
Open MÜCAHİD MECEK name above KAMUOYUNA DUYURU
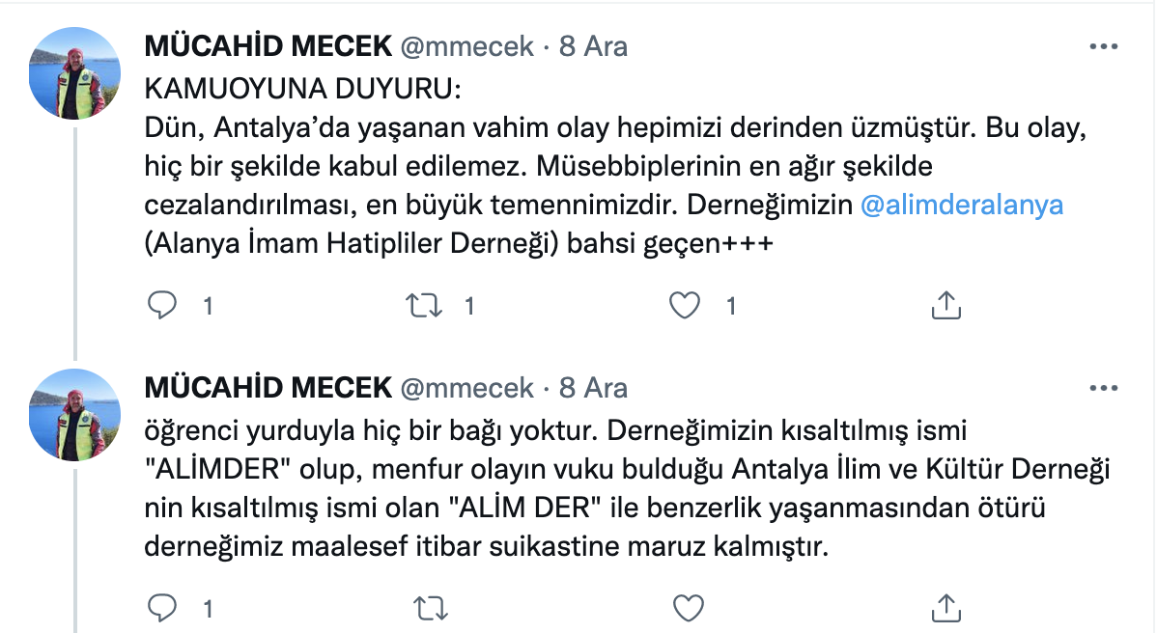268,46
